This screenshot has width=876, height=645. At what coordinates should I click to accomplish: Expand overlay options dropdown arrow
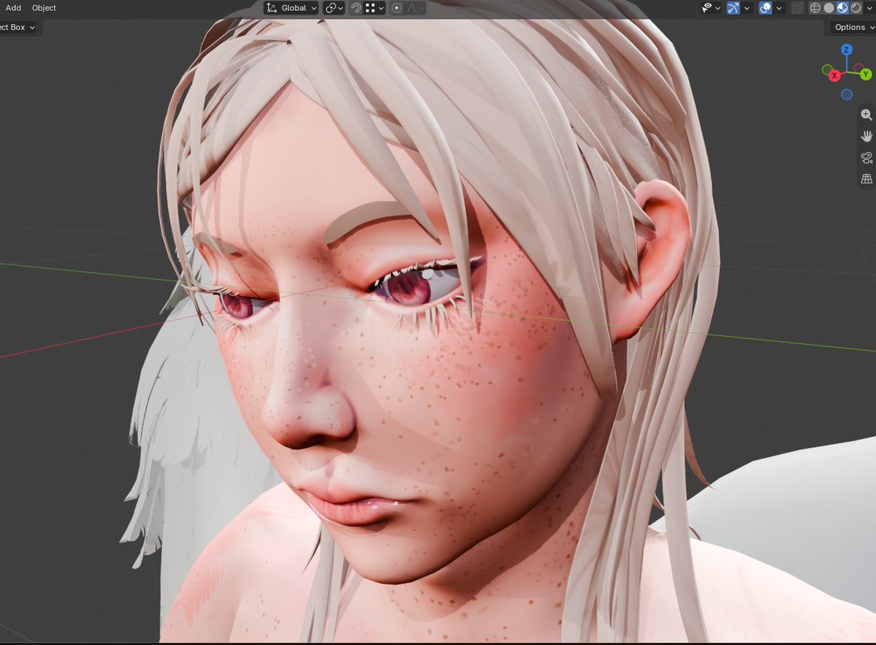[779, 8]
